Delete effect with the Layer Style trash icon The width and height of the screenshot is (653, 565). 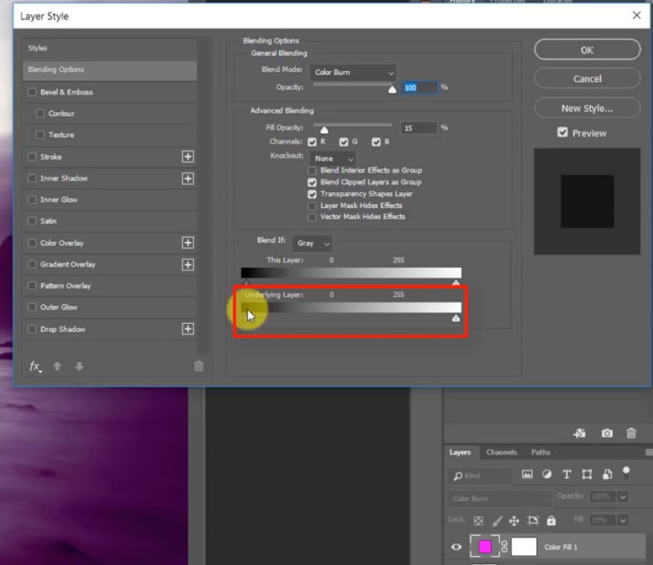tap(198, 366)
